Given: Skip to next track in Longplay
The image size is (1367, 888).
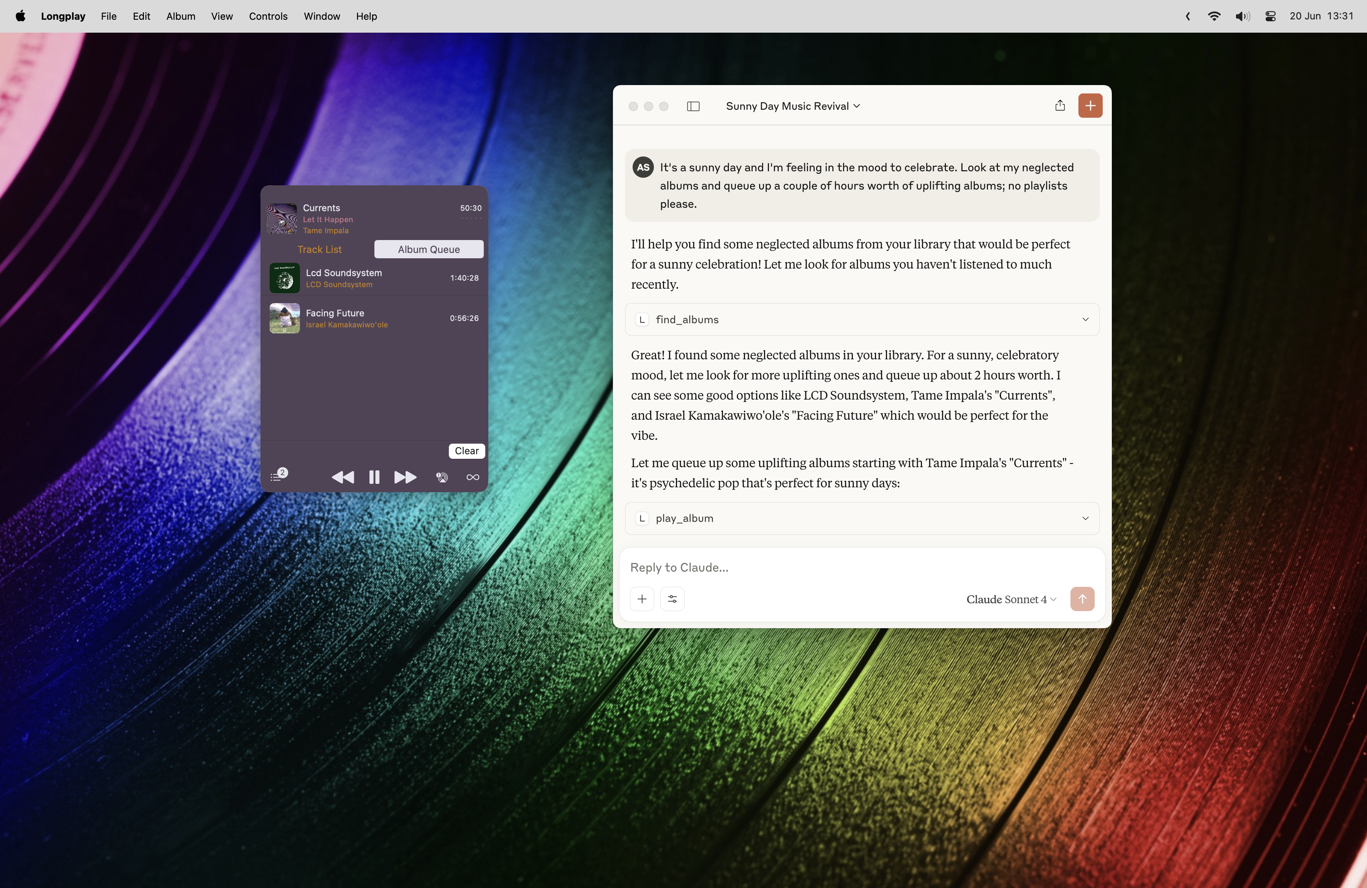Looking at the screenshot, I should 405,477.
